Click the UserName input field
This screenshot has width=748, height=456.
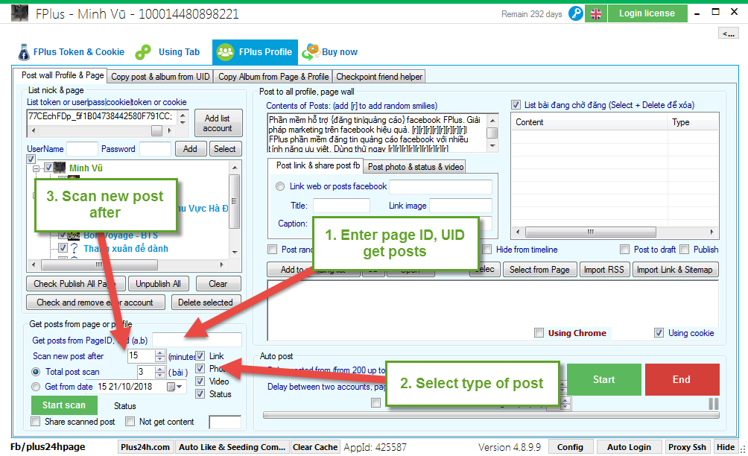[82, 149]
